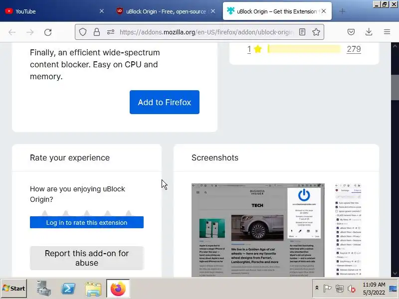
Task: Close the Get this Extension tab
Action: point(324,11)
